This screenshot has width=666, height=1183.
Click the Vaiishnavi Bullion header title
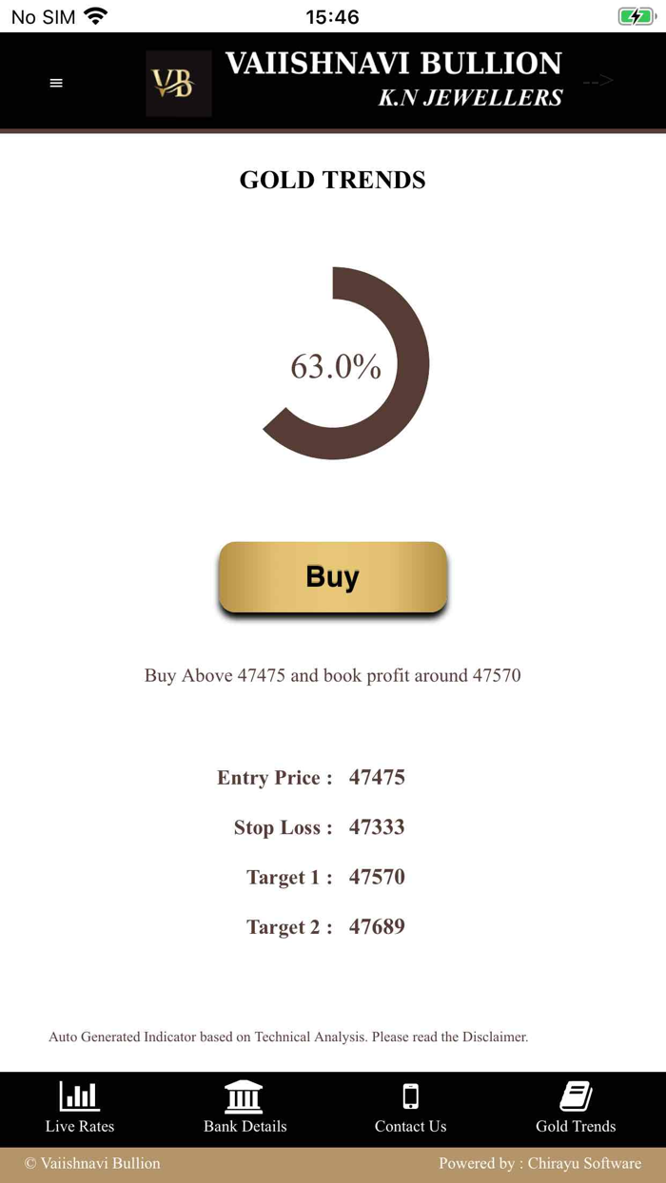point(394,65)
